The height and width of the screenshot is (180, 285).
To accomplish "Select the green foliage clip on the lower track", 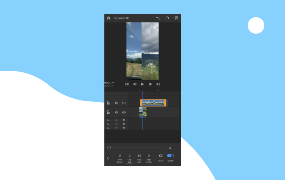I will pyautogui.click(x=145, y=112).
